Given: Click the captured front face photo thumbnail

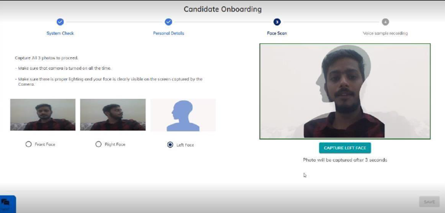Looking at the screenshot, I should (43, 115).
